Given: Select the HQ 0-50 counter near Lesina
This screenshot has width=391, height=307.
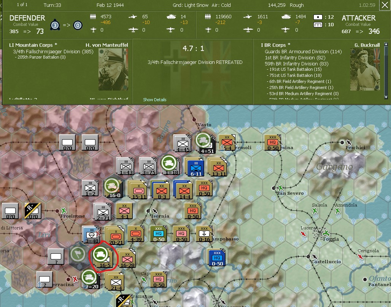Looking at the screenshot, I should (273, 143).
